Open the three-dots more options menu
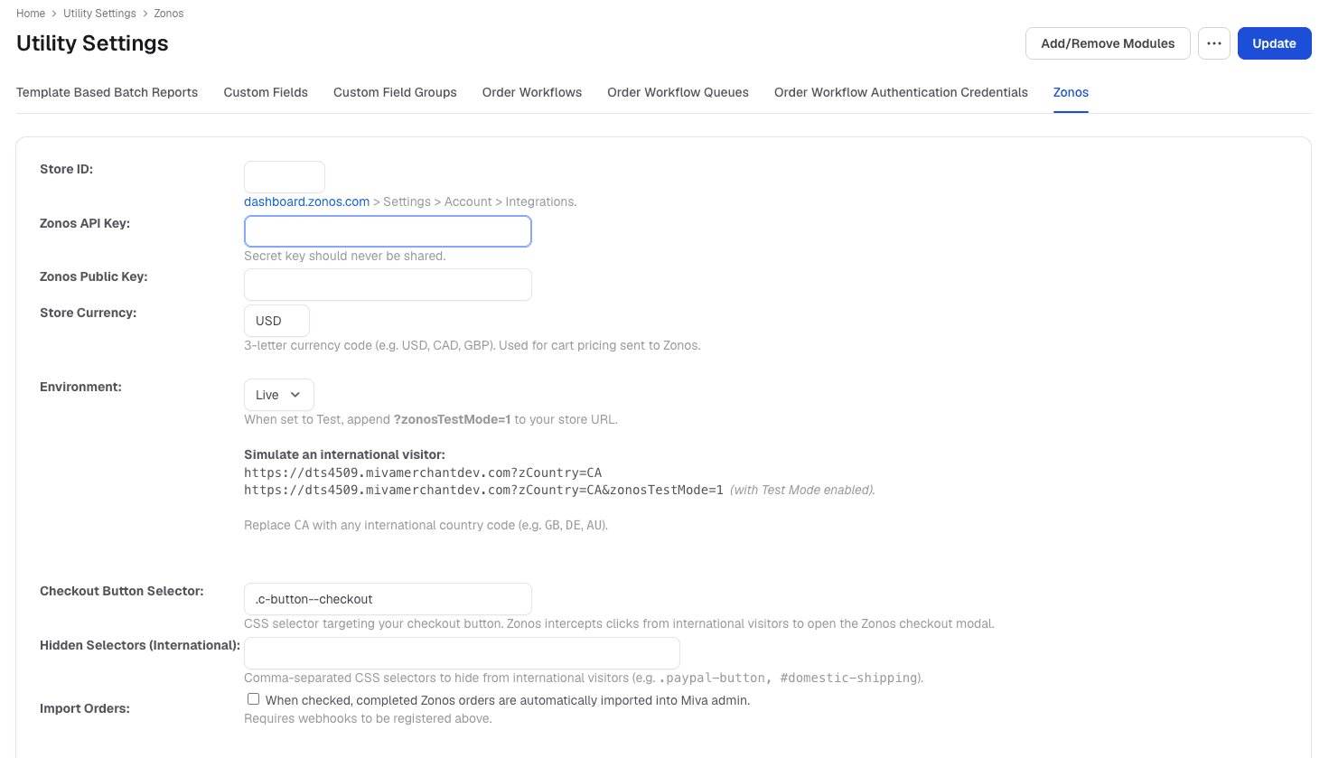The image size is (1329, 758). (1213, 43)
